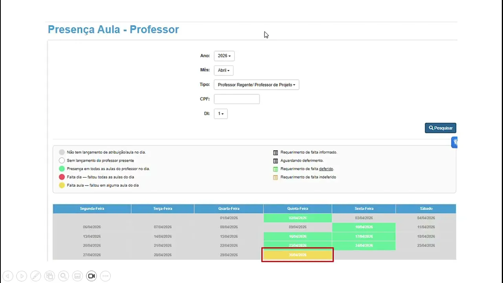Image resolution: width=503 pixels, height=283 pixels.
Task: Select the green 10/04/2026 calendar cell
Action: click(x=364, y=227)
